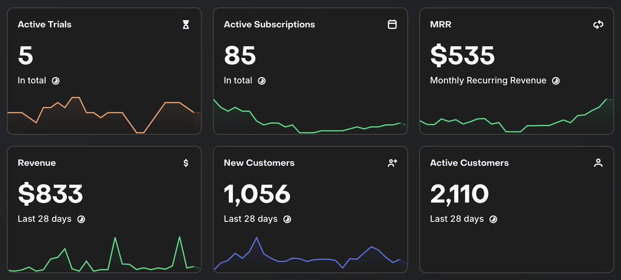Click the add-user icon on New Customers card
Image resolution: width=621 pixels, height=280 pixels.
click(392, 163)
